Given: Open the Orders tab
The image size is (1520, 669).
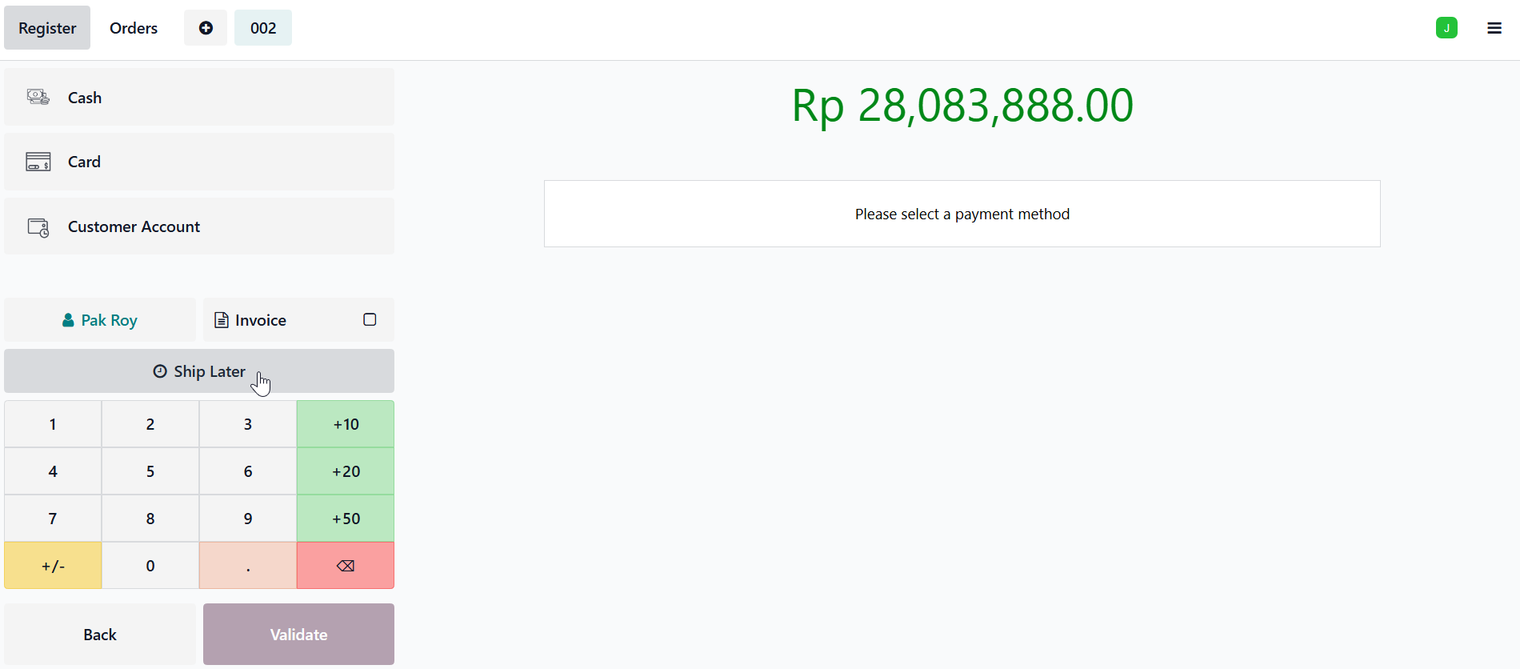Looking at the screenshot, I should point(134,28).
